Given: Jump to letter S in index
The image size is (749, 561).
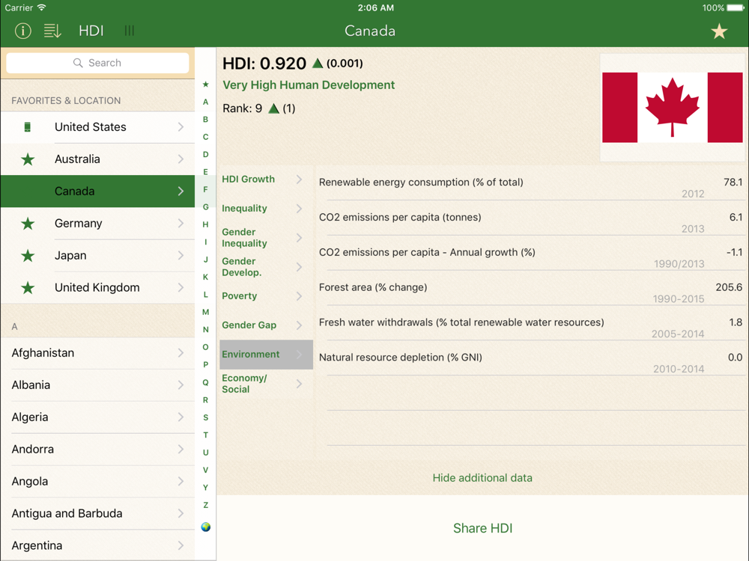Looking at the screenshot, I should 205,417.
